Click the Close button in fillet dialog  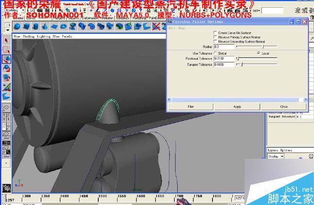(284, 107)
